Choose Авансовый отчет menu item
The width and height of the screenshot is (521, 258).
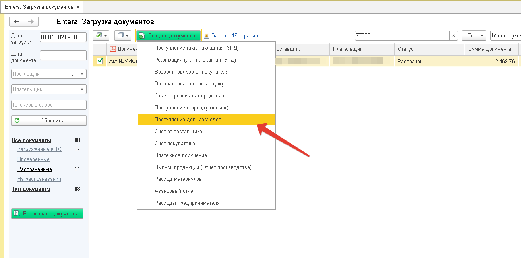click(206, 191)
